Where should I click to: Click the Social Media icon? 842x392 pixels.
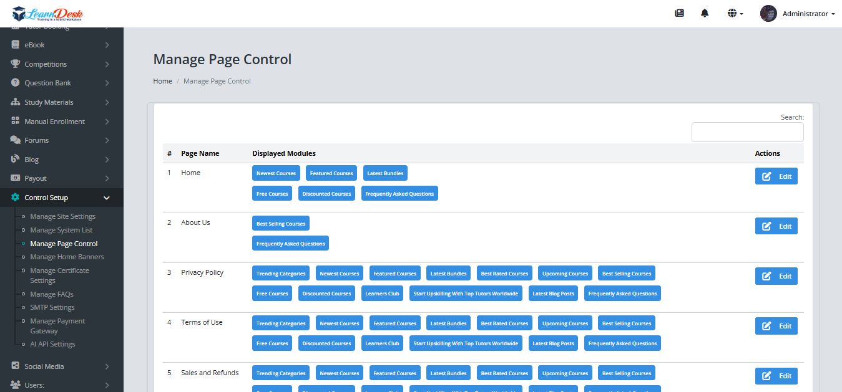click(16, 366)
